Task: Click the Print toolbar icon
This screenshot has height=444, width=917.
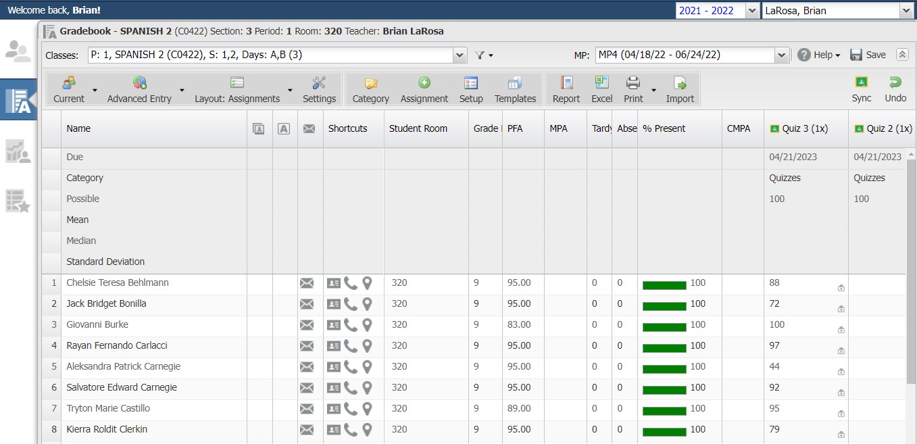Action: coord(633,90)
